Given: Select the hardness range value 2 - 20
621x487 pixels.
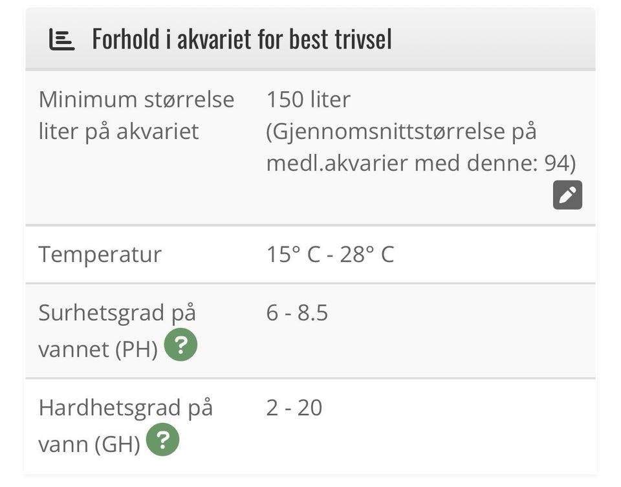Looking at the screenshot, I should click(294, 408).
